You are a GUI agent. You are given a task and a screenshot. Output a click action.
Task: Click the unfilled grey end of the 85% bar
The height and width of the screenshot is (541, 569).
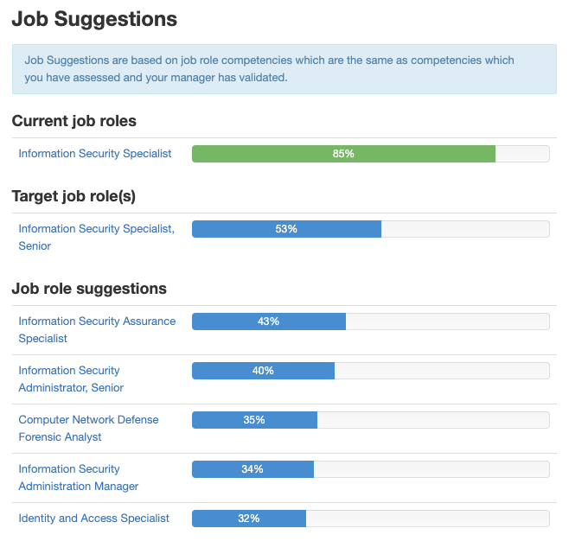pos(522,154)
